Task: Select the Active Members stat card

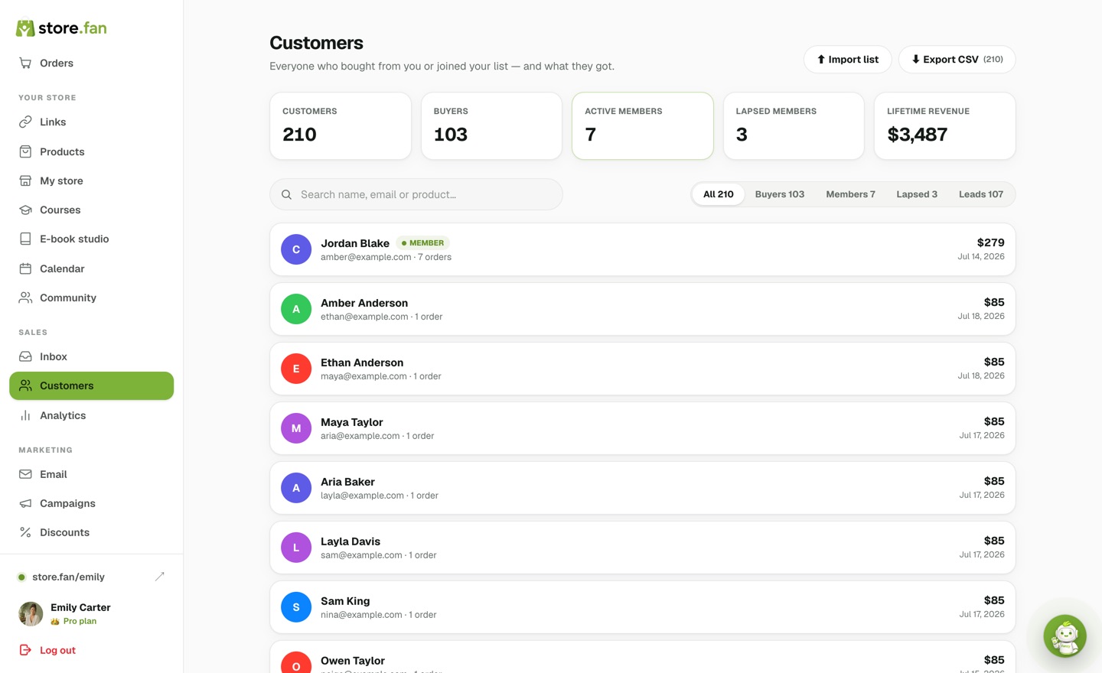Action: pyautogui.click(x=643, y=126)
